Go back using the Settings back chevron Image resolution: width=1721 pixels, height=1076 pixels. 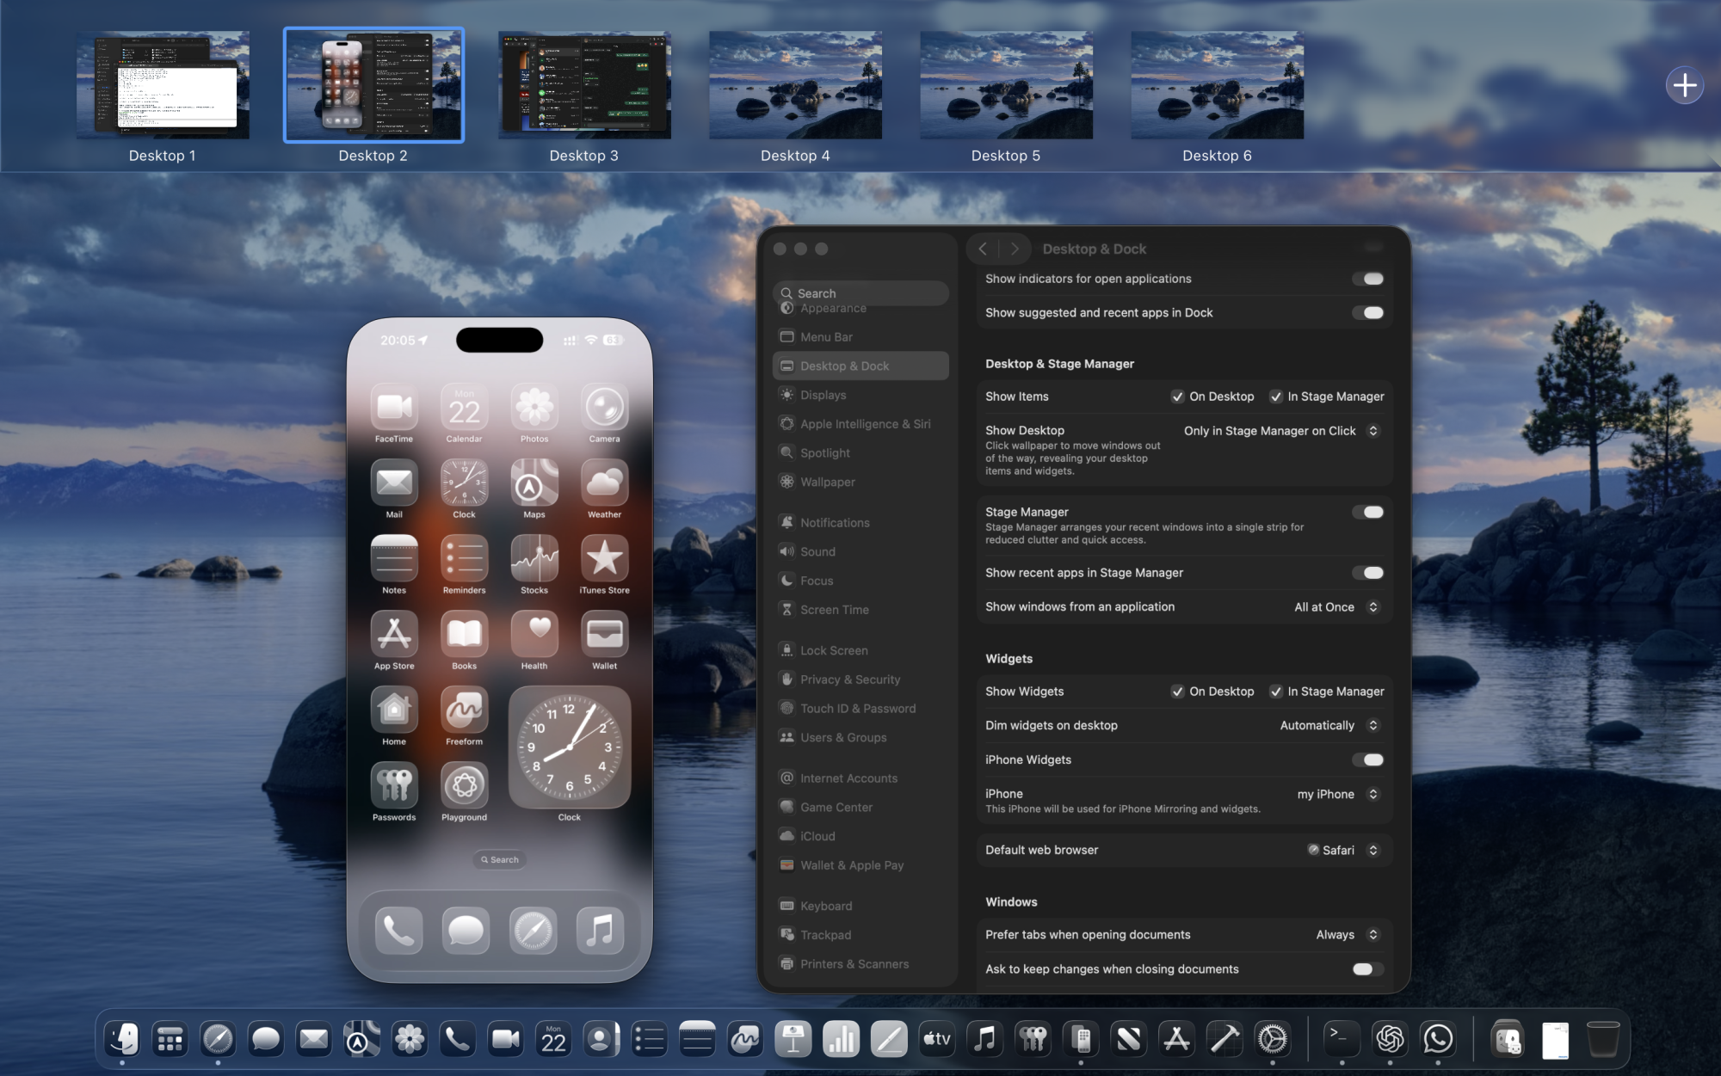(983, 249)
